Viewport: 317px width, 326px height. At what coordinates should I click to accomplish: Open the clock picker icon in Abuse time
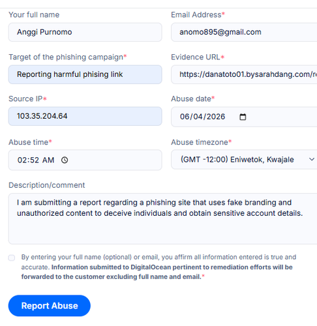click(65, 160)
